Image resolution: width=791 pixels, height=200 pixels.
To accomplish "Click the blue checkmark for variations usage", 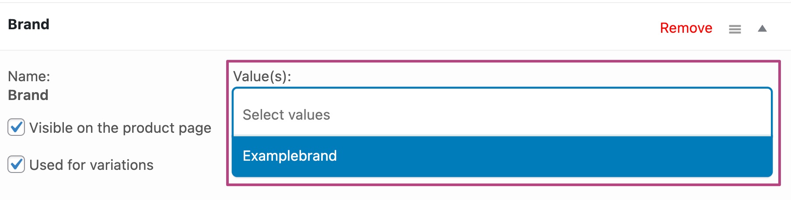I will [17, 164].
